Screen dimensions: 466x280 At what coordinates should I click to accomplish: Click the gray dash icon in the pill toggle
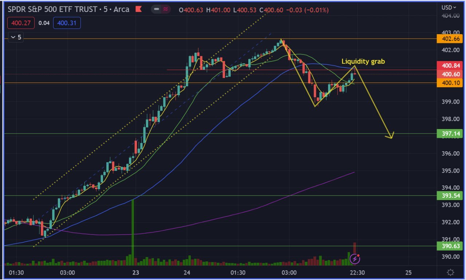[157, 9]
